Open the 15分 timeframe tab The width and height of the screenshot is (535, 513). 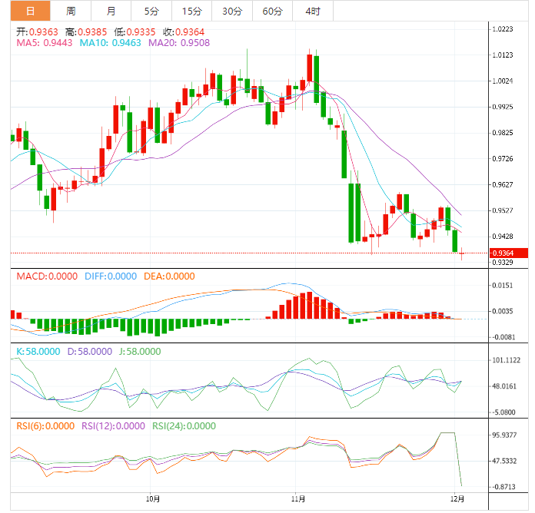[x=191, y=12]
